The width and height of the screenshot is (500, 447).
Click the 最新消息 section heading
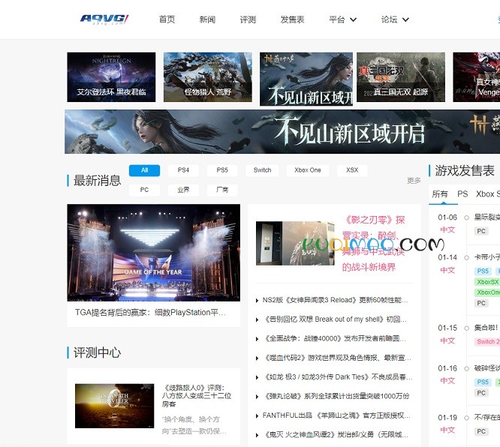pyautogui.click(x=98, y=181)
